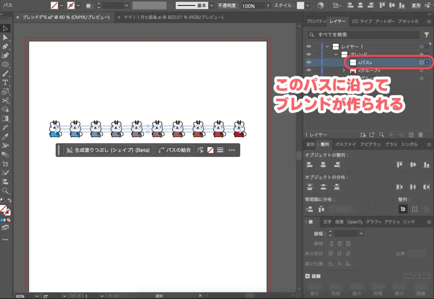
Task: Select the Scissors tool
Action: pyautogui.click(x=6, y=101)
